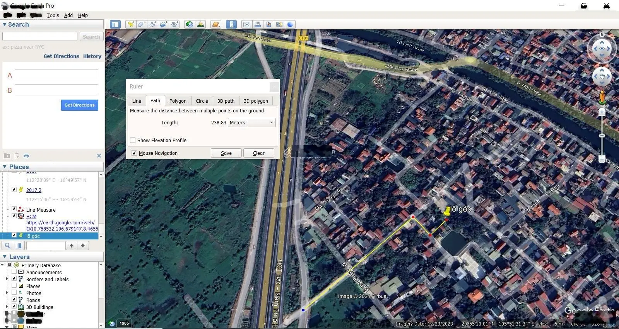Click the Clear button in Ruler
This screenshot has width=619, height=329.
259,153
